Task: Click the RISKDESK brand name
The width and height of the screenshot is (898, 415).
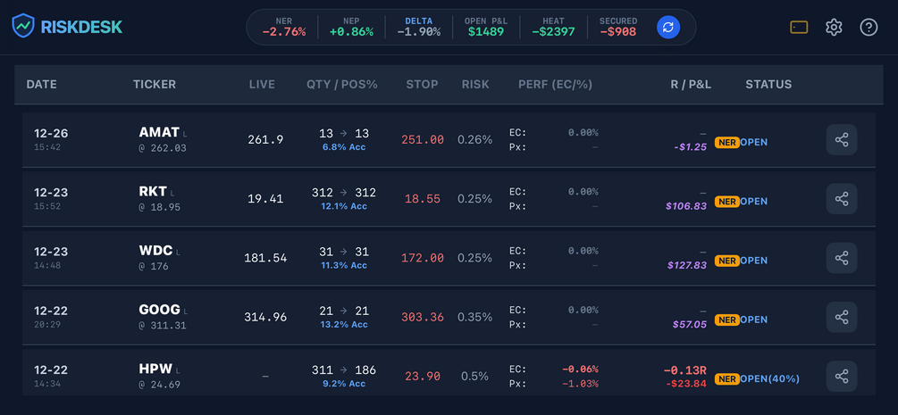Action: pyautogui.click(x=81, y=27)
